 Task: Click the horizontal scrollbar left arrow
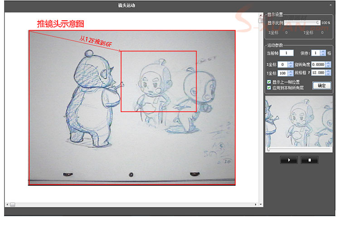pos(7,204)
